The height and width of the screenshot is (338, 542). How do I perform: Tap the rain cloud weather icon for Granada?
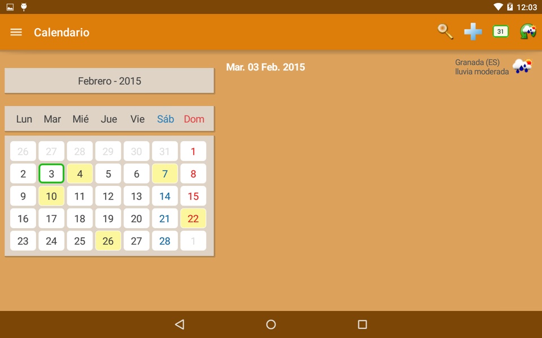click(522, 65)
